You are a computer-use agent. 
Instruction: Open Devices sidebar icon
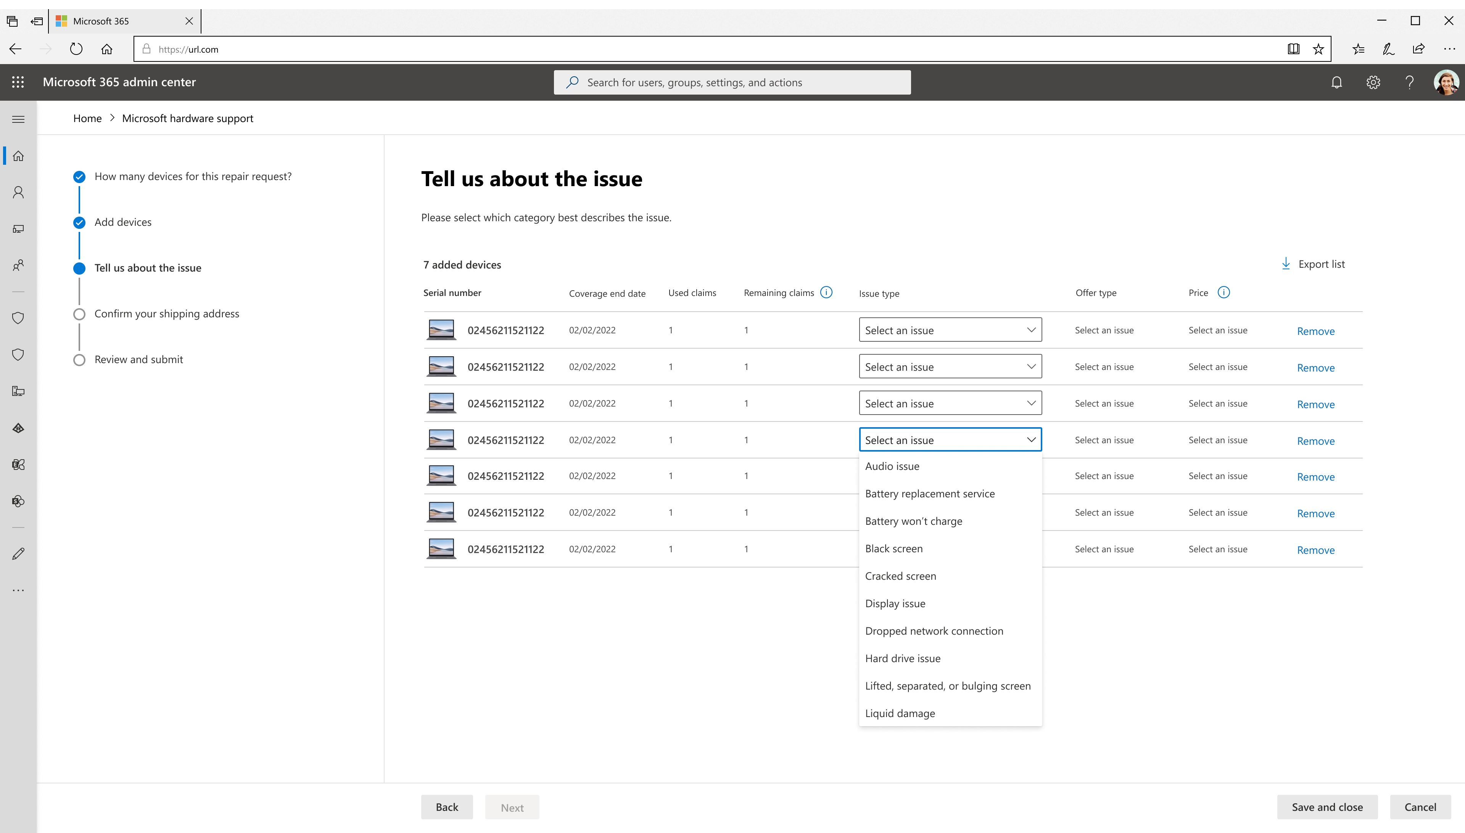point(18,229)
